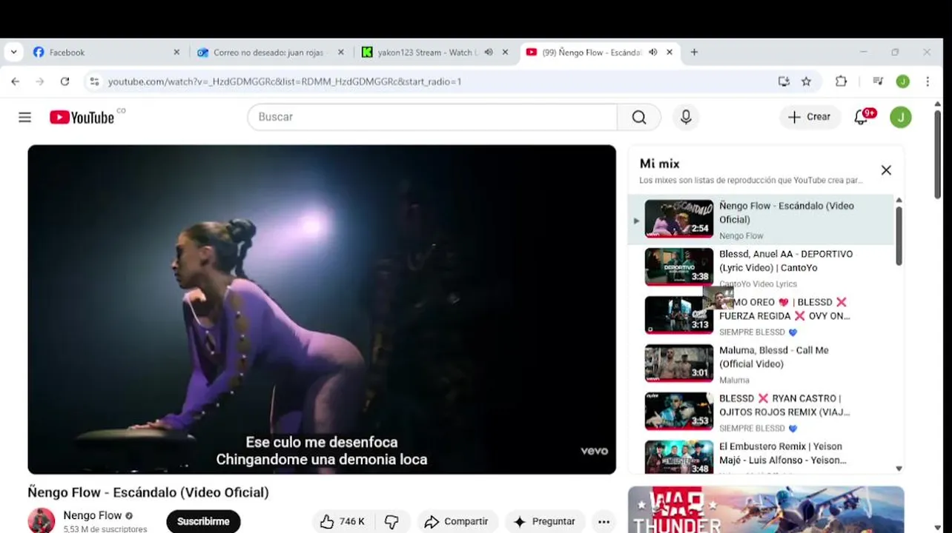Open the tab search dropdown arrow
This screenshot has height=533, width=952.
tap(13, 53)
